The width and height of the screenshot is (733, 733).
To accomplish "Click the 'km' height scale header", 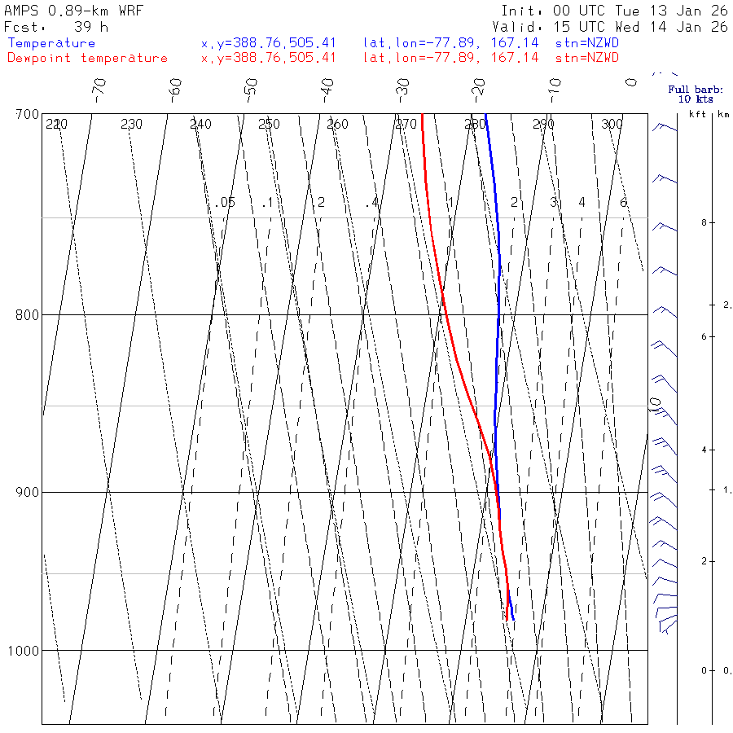I will (x=724, y=114).
